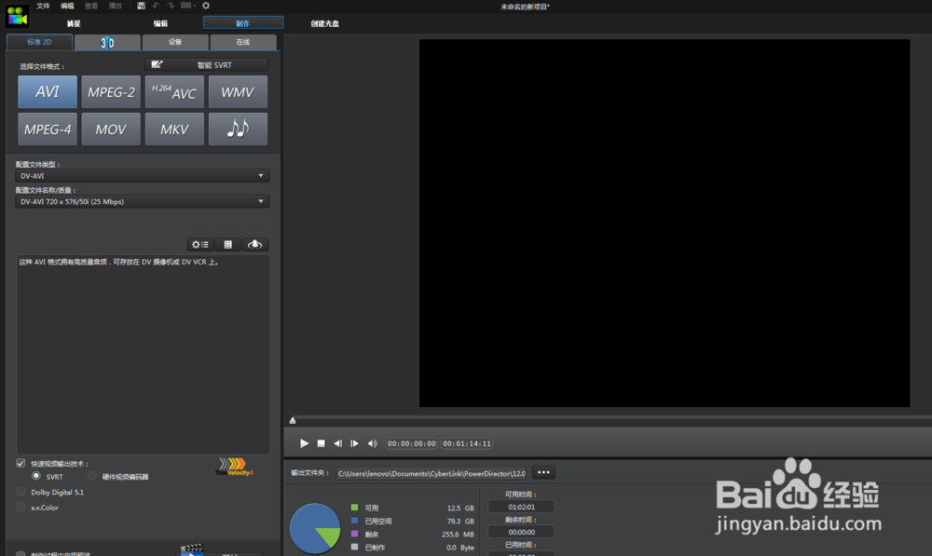Click the 智能 SVRT button
Screen dimensions: 932x556
(206, 65)
